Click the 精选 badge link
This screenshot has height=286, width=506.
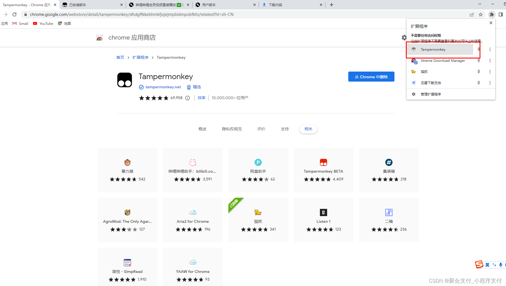[x=194, y=87]
